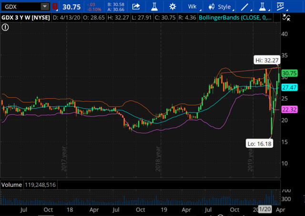The image size is (305, 216).
Task: Click the Apr label at far right of time axis
Action: 280,210
